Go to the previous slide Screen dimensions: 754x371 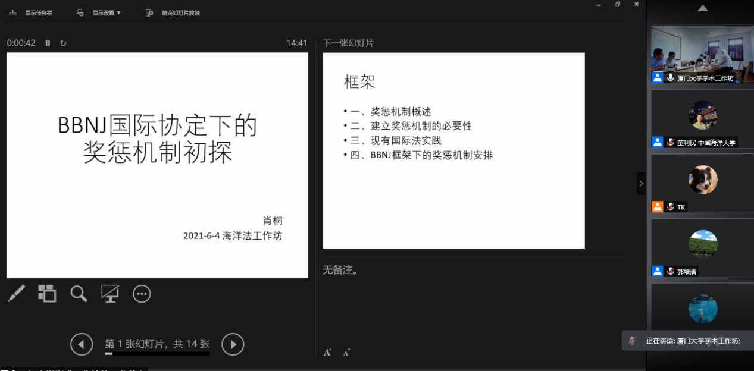click(82, 344)
